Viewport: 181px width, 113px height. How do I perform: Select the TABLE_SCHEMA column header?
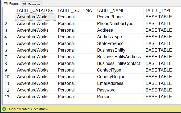[75, 10]
